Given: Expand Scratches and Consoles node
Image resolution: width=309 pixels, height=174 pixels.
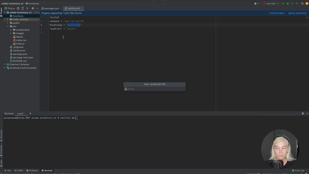Looking at the screenshot, I should (4, 68).
